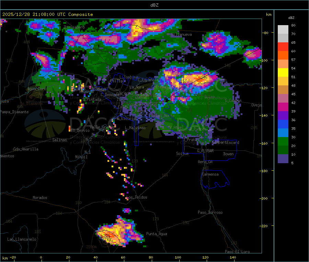309x262 pixels.
Task: Click the 'Cda_Amarilla' label
Action: [x=26, y=149]
